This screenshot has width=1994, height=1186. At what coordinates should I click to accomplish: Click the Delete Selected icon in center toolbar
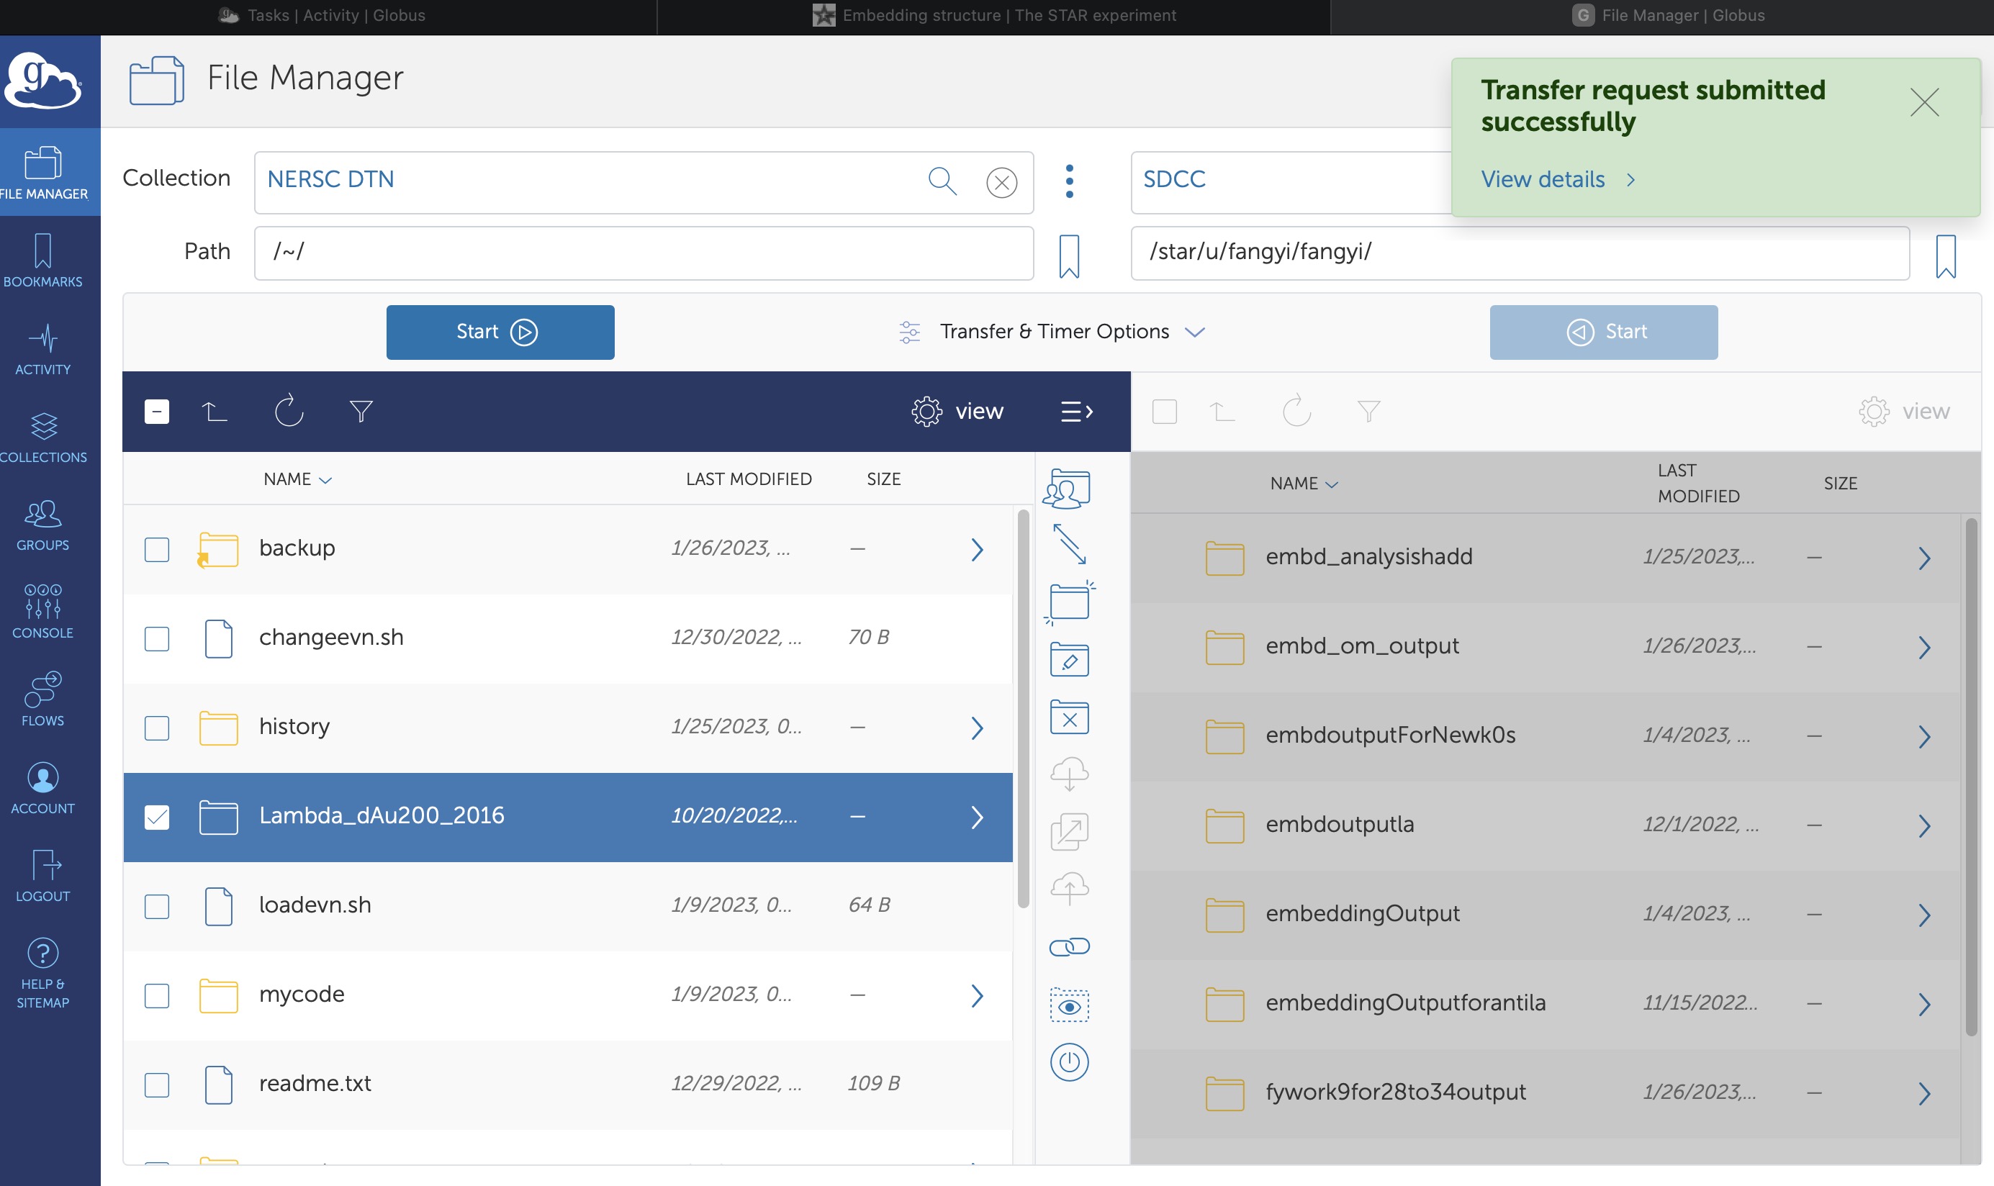tap(1068, 717)
